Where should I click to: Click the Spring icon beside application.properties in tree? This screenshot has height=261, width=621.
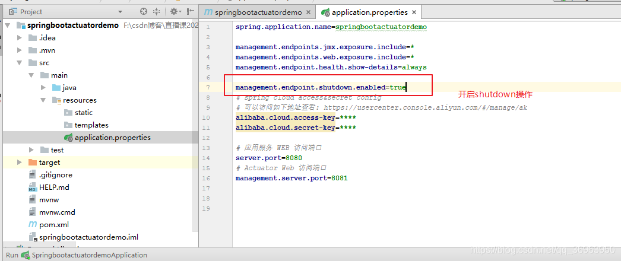click(x=68, y=138)
